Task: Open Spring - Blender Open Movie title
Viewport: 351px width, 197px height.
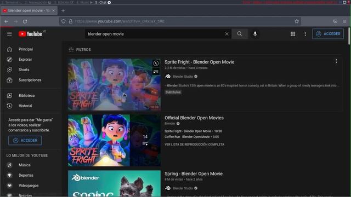Action: point(194,174)
